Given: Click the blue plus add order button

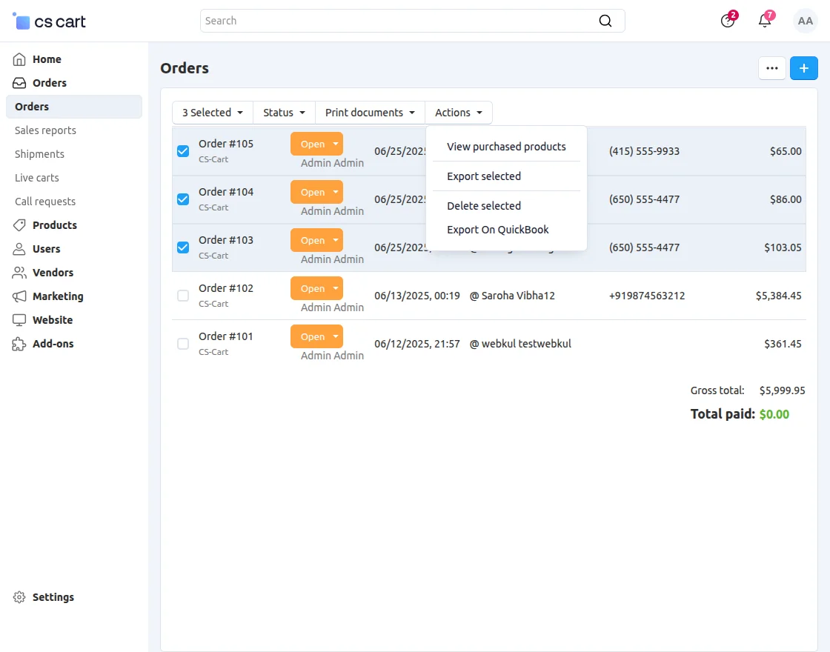Looking at the screenshot, I should click(803, 68).
